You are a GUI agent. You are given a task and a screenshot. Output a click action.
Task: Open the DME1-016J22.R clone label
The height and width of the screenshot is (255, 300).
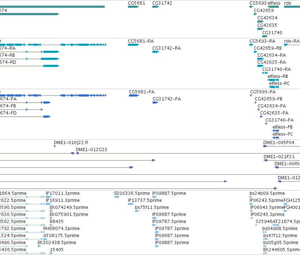click(x=71, y=143)
